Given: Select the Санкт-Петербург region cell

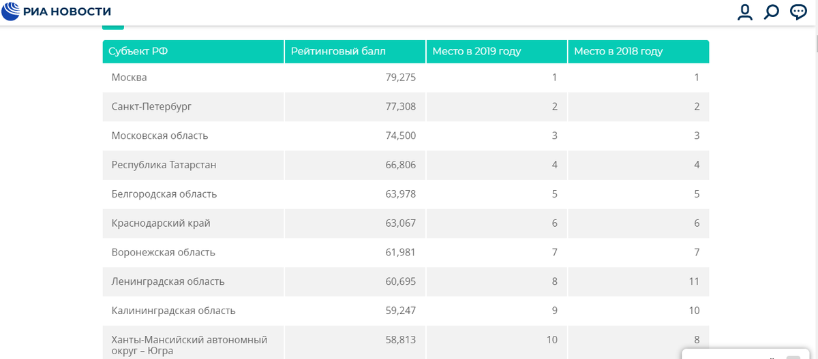Looking at the screenshot, I should tap(151, 107).
